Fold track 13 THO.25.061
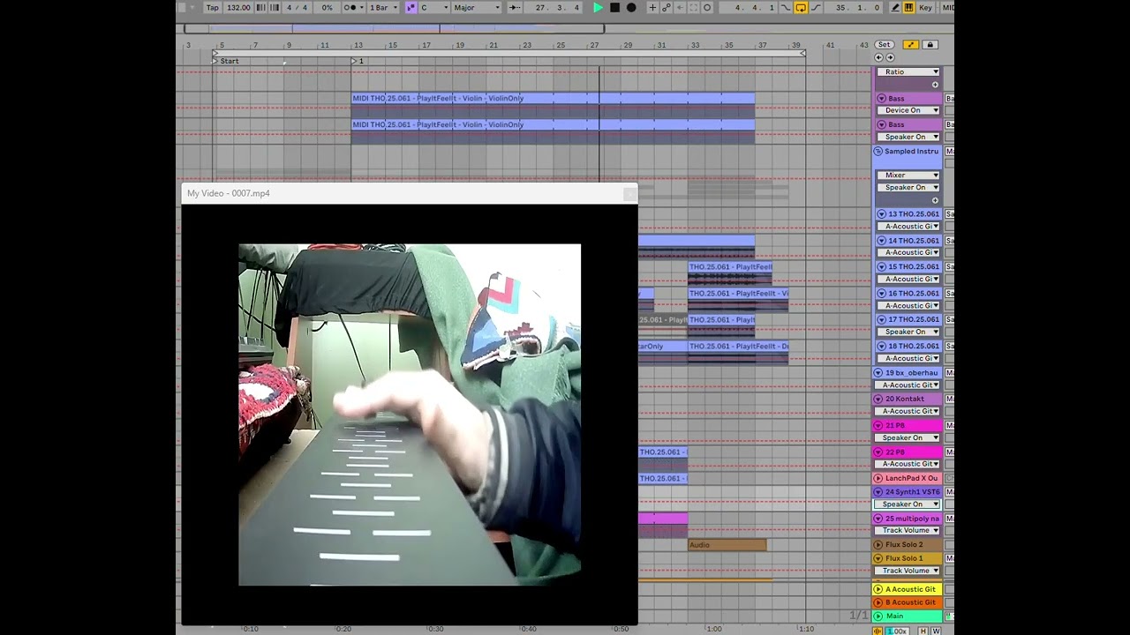 [x=881, y=214]
